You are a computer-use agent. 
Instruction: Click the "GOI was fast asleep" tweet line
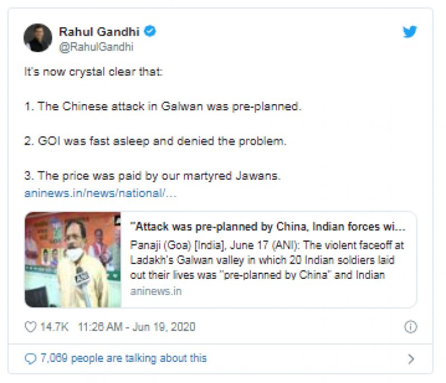(155, 141)
